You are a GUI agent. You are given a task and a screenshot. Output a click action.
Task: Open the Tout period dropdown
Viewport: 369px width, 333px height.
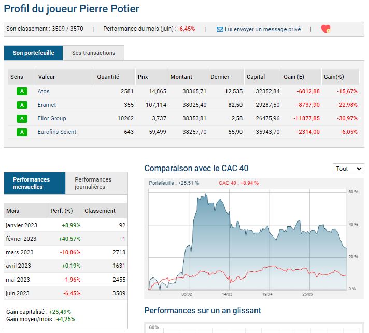point(348,169)
